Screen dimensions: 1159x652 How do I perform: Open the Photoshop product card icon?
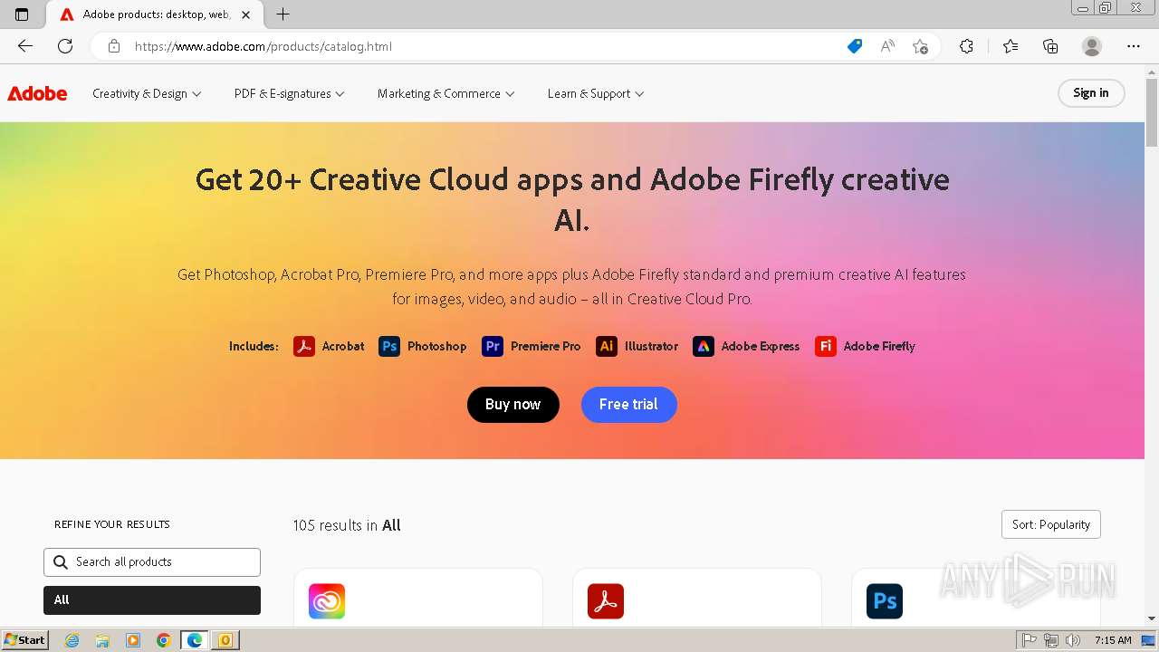click(885, 601)
